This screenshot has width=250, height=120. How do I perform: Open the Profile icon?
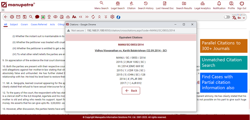click(231, 5)
